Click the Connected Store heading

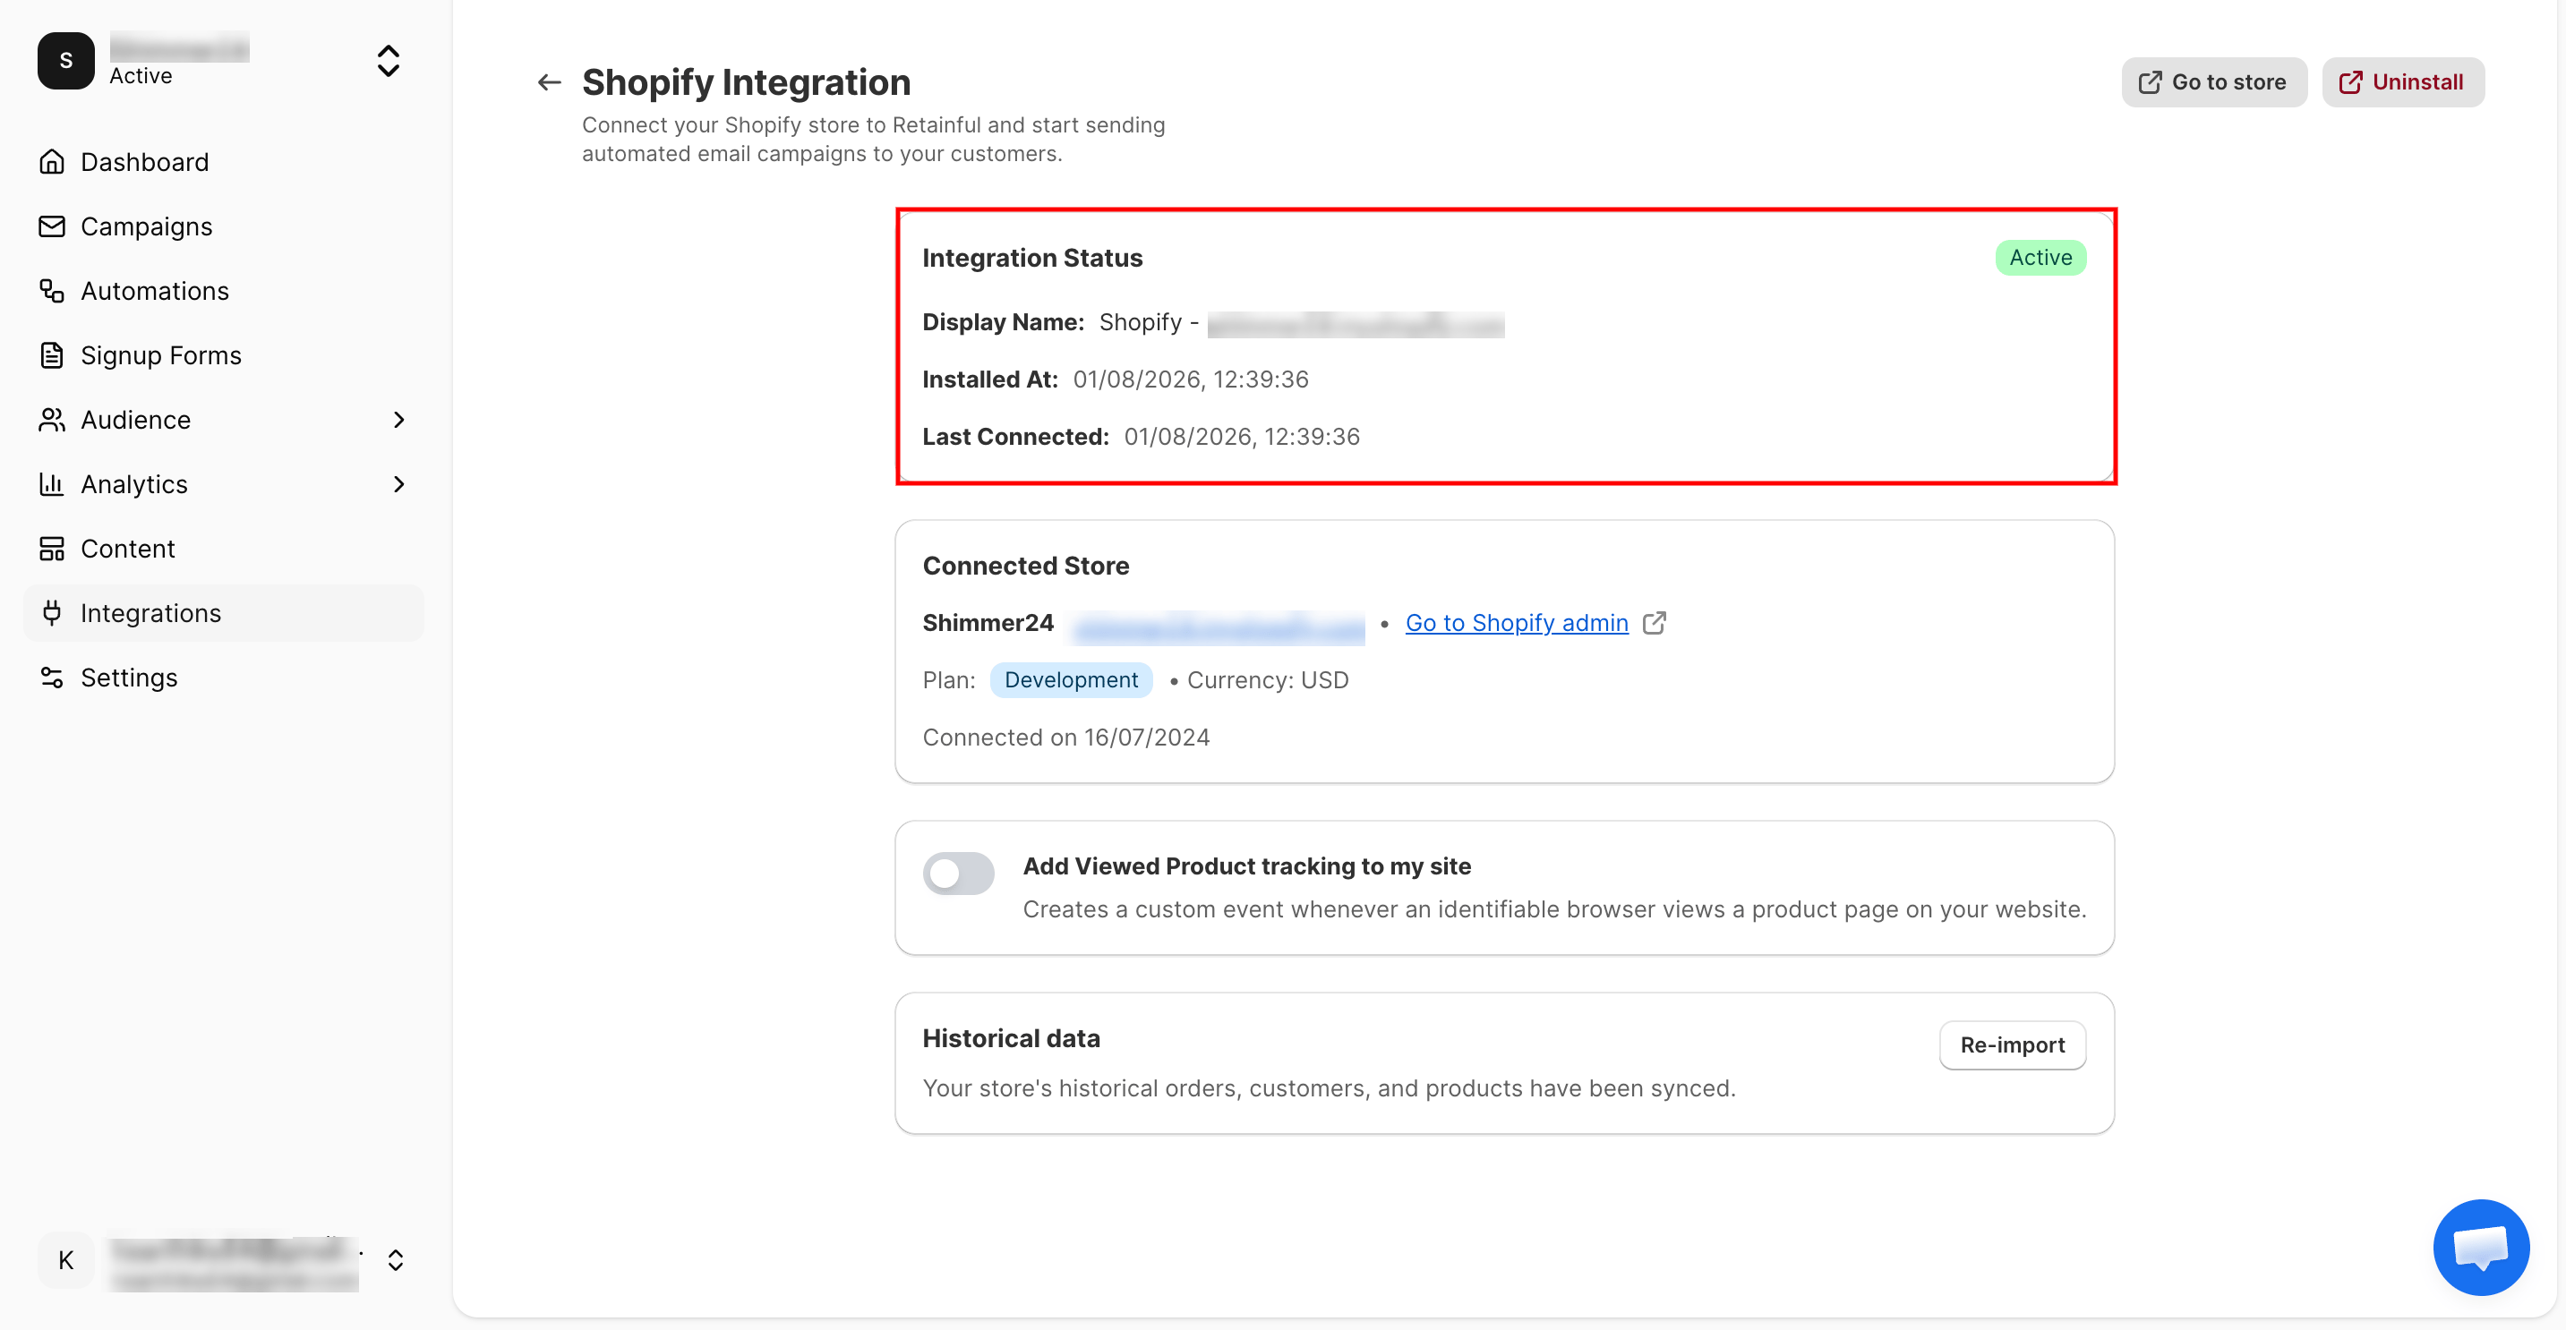[x=1026, y=566]
